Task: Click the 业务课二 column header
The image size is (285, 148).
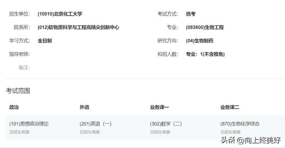Action: pyautogui.click(x=230, y=107)
